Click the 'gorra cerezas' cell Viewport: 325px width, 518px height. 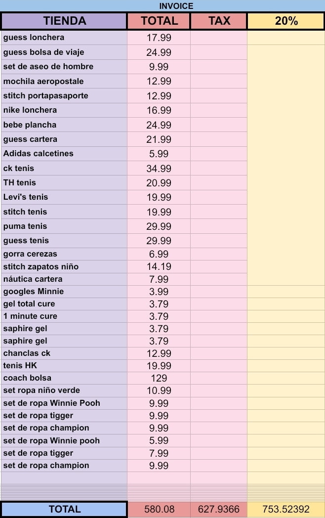tap(64, 254)
